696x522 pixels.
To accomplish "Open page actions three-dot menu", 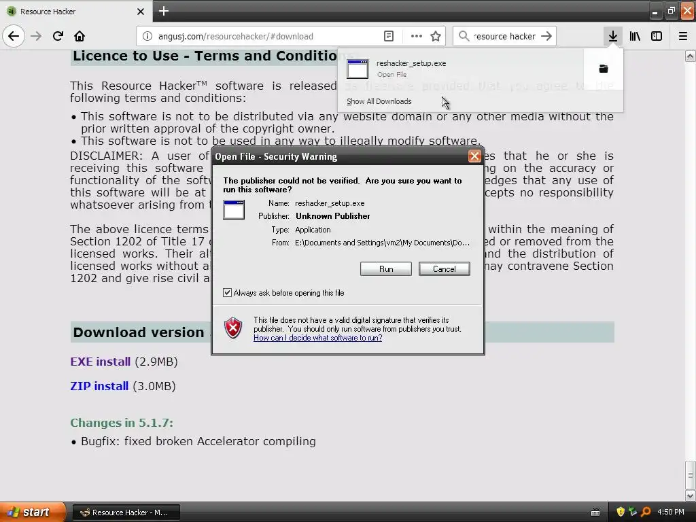I will click(x=417, y=37).
